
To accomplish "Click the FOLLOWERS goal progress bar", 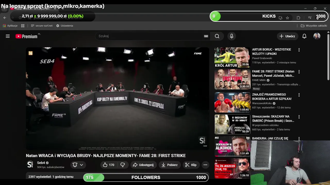I will click(x=146, y=178).
